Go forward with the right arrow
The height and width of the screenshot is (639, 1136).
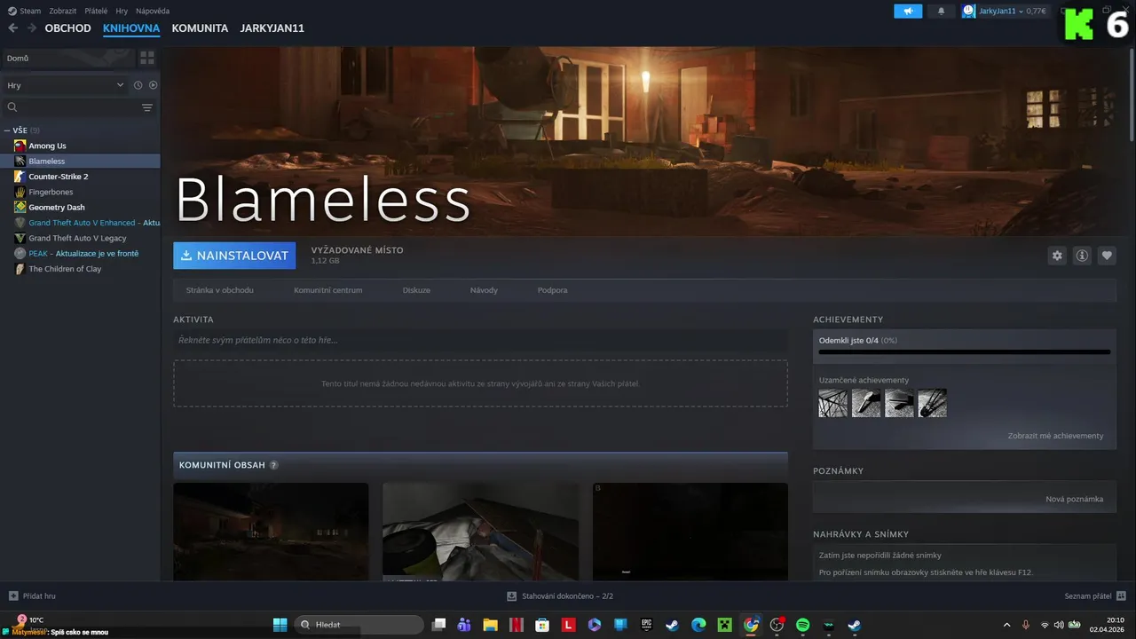click(x=32, y=28)
